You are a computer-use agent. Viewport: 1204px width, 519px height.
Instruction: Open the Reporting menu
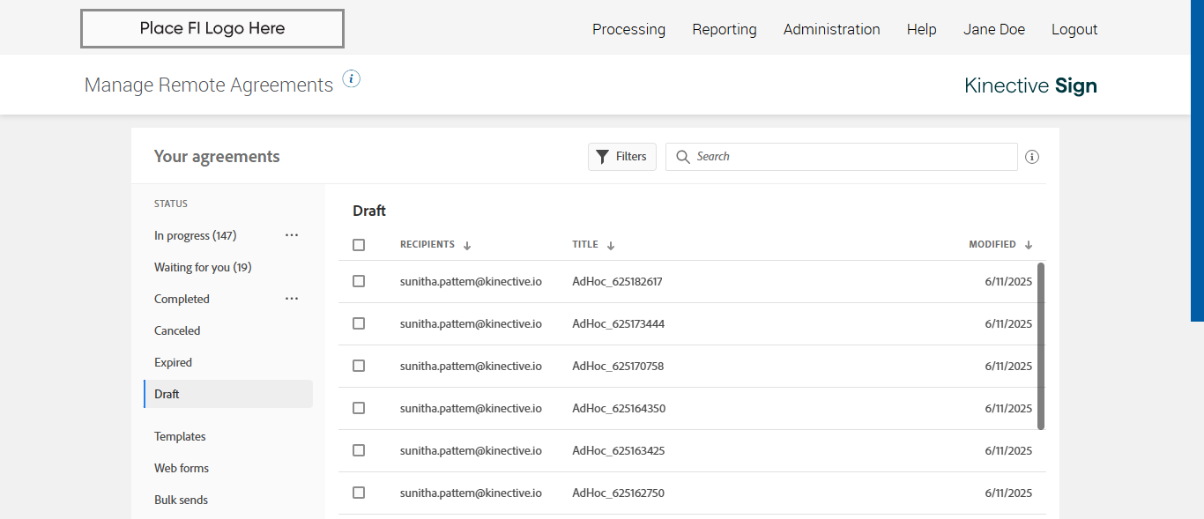click(725, 29)
